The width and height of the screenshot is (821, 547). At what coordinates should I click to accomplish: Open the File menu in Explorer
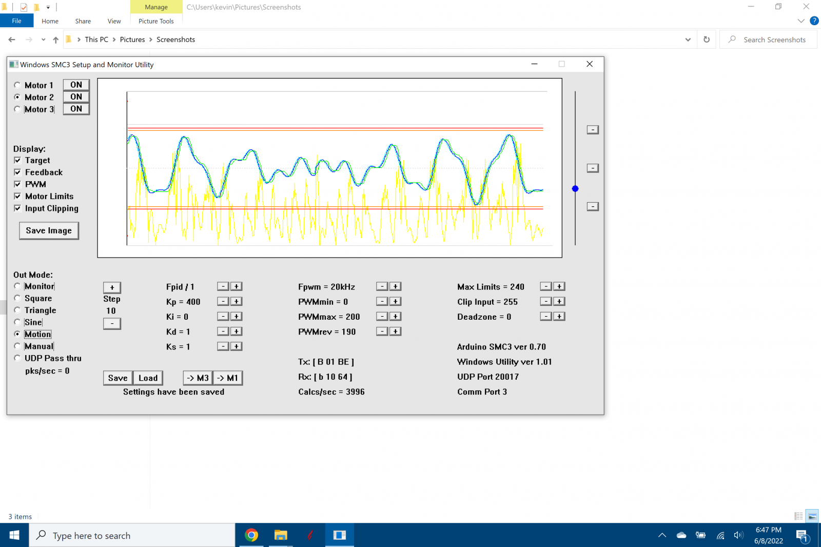16,21
